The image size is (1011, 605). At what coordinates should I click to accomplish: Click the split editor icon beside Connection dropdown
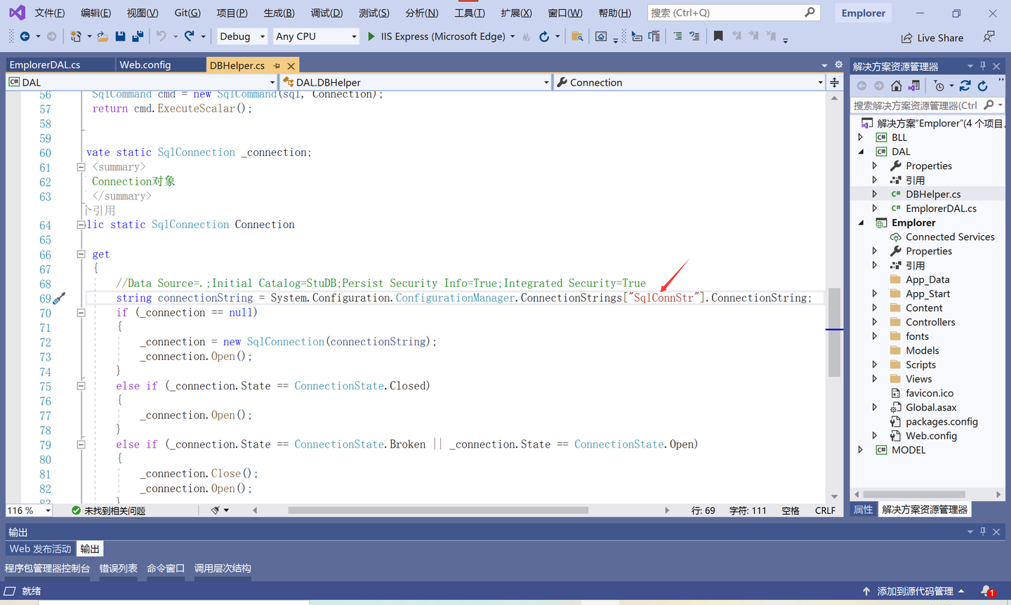834,82
